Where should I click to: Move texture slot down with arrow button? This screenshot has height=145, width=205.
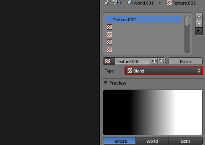(199, 24)
